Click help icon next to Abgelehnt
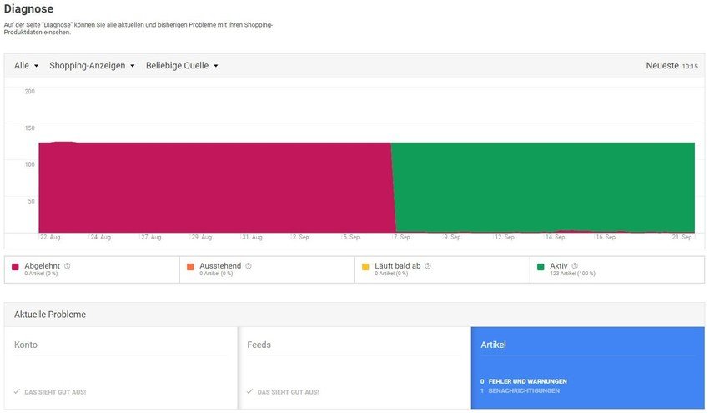The width and height of the screenshot is (709, 413). click(68, 266)
